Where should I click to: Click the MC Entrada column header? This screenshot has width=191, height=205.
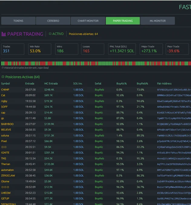tap(51, 84)
